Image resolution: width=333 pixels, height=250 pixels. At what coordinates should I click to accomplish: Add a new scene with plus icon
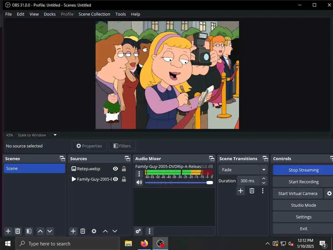coord(8,231)
